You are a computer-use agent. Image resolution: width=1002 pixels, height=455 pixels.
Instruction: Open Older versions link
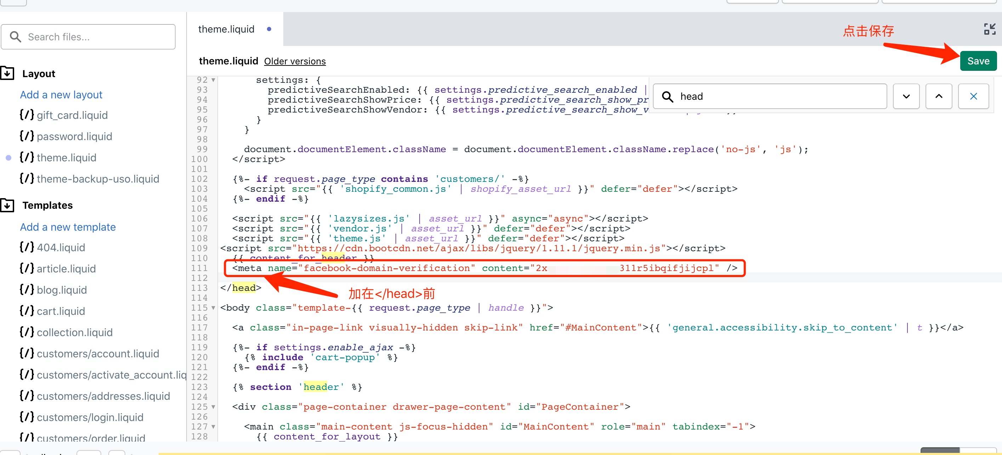(x=295, y=62)
